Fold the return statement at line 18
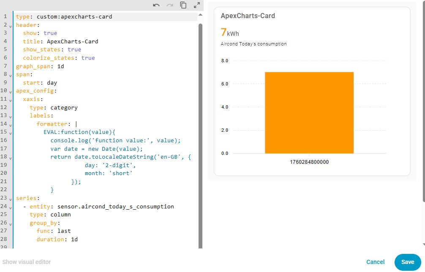This screenshot has width=425, height=272. coord(11,158)
